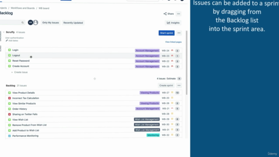Click the story icon for View Wish List

click(10, 119)
